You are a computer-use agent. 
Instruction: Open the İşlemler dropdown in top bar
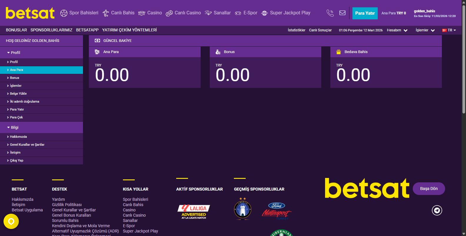coord(425,30)
